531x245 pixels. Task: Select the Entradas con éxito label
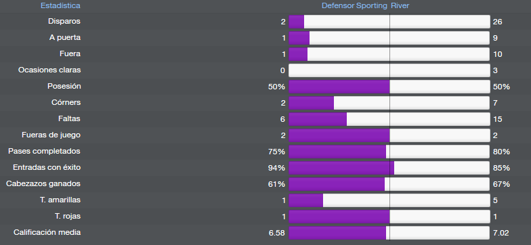[x=47, y=168]
